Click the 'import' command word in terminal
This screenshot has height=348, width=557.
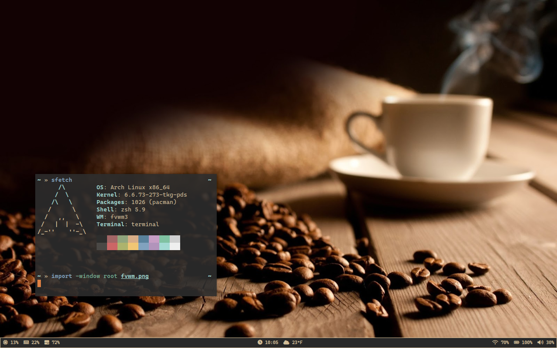pos(62,276)
